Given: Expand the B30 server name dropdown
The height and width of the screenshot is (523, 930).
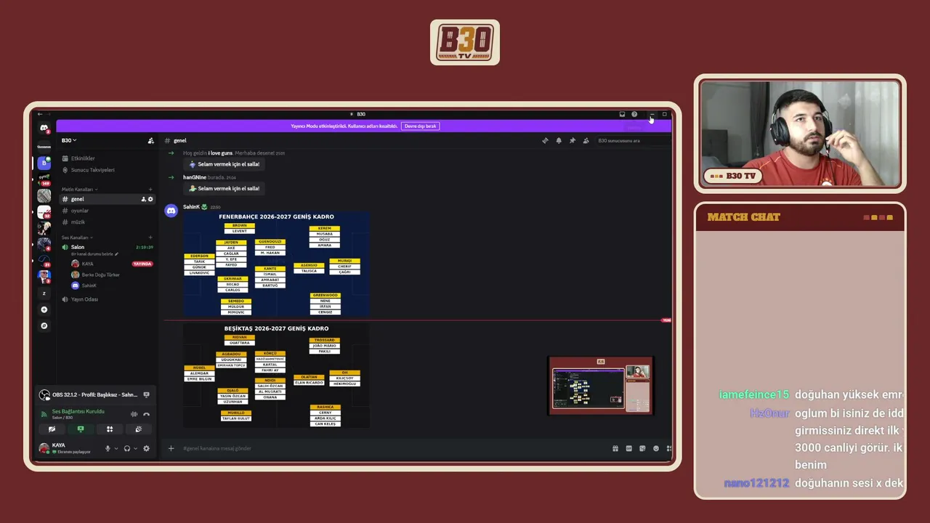Looking at the screenshot, I should pos(69,140).
